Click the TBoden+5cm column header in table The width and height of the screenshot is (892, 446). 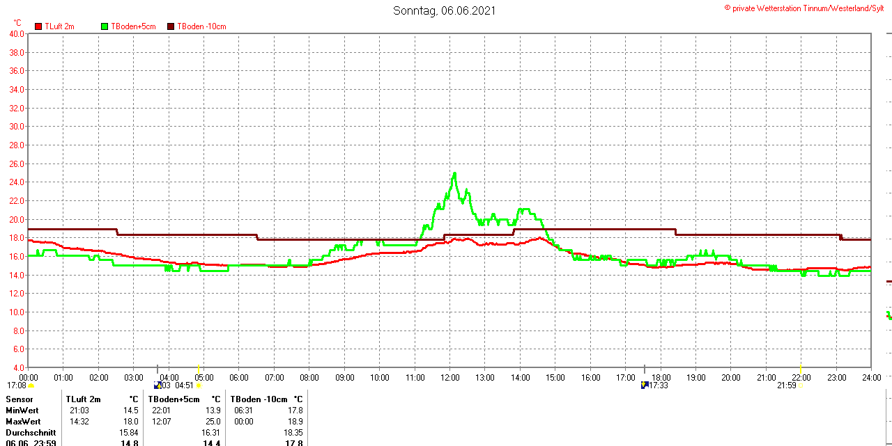tap(174, 399)
